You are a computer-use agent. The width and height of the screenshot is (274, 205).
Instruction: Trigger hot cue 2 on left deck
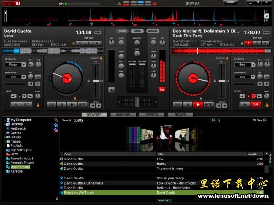click(89, 43)
